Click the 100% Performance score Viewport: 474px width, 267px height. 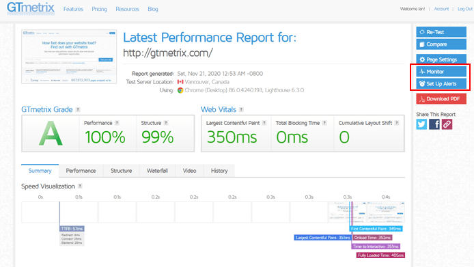105,137
